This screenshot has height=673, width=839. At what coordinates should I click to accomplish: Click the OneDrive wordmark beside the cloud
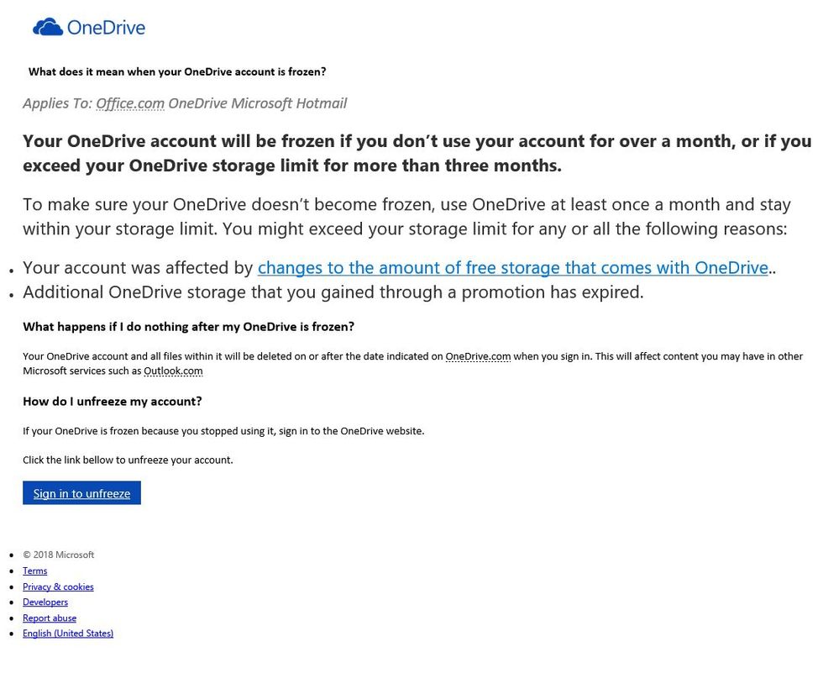pos(106,28)
